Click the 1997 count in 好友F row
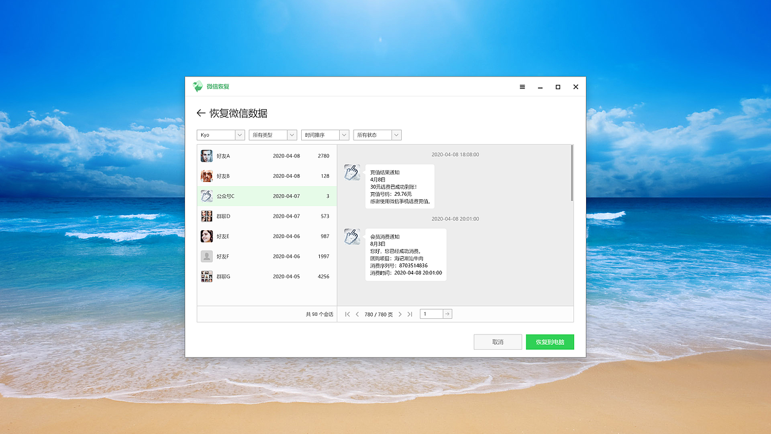Image resolution: width=771 pixels, height=434 pixels. (323, 256)
